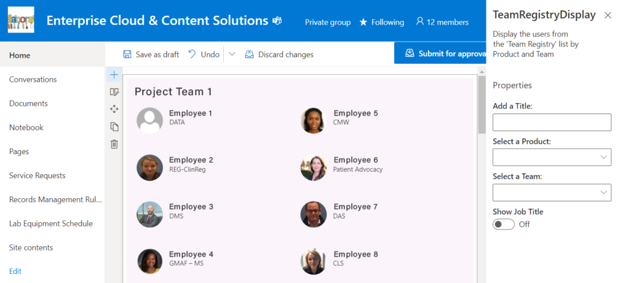Image resolution: width=618 pixels, height=283 pixels.
Task: Toggle Show Job Title switch
Action: tap(503, 224)
